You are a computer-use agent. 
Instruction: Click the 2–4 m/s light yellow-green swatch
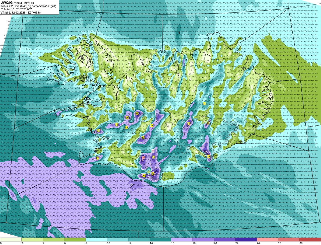coord(32,239)
